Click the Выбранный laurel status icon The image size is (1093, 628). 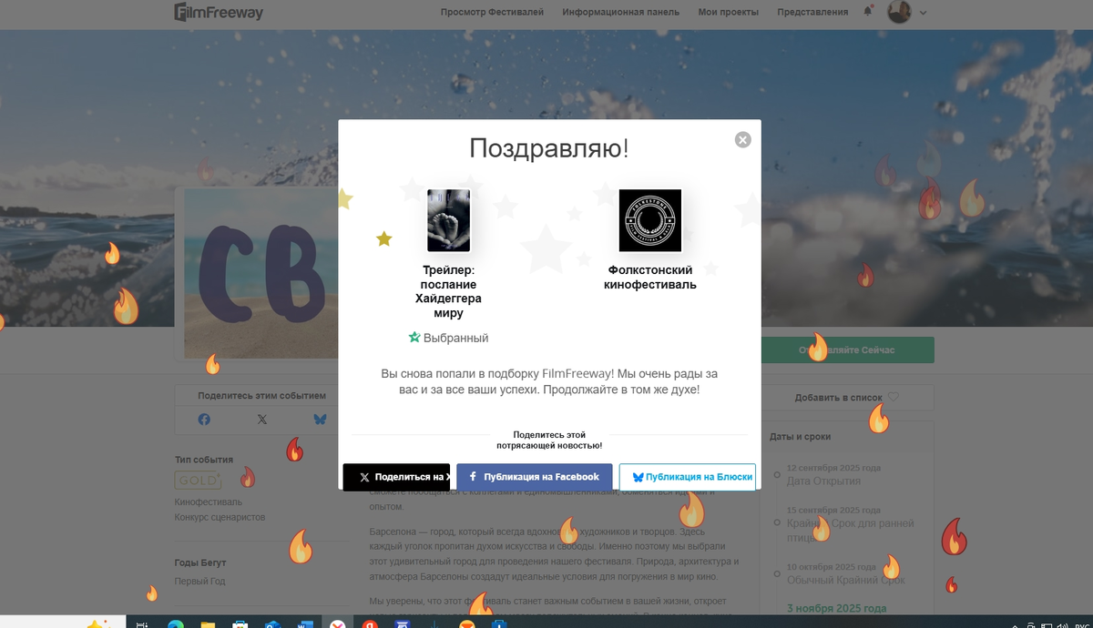click(414, 338)
